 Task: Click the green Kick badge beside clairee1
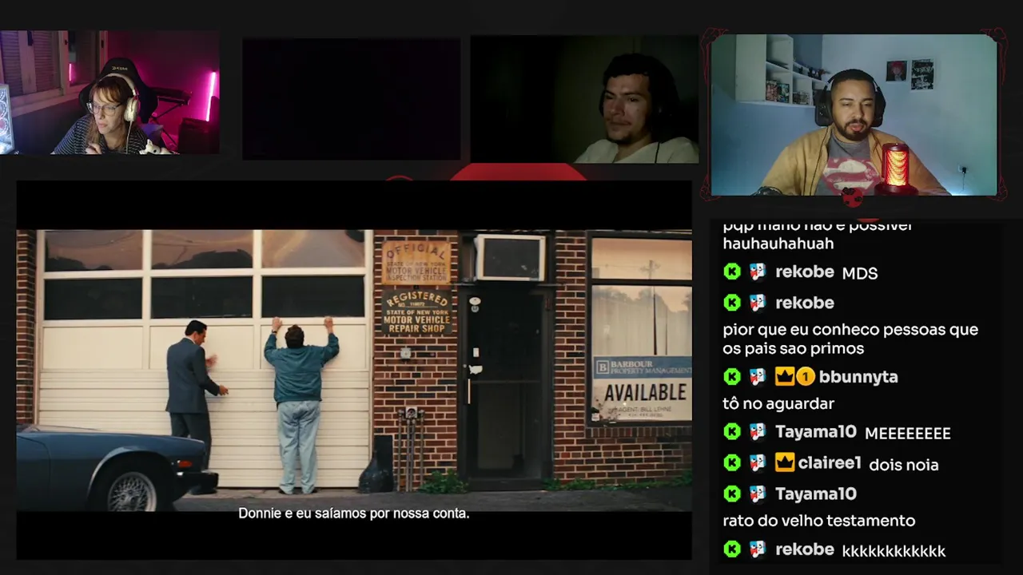pyautogui.click(x=732, y=462)
